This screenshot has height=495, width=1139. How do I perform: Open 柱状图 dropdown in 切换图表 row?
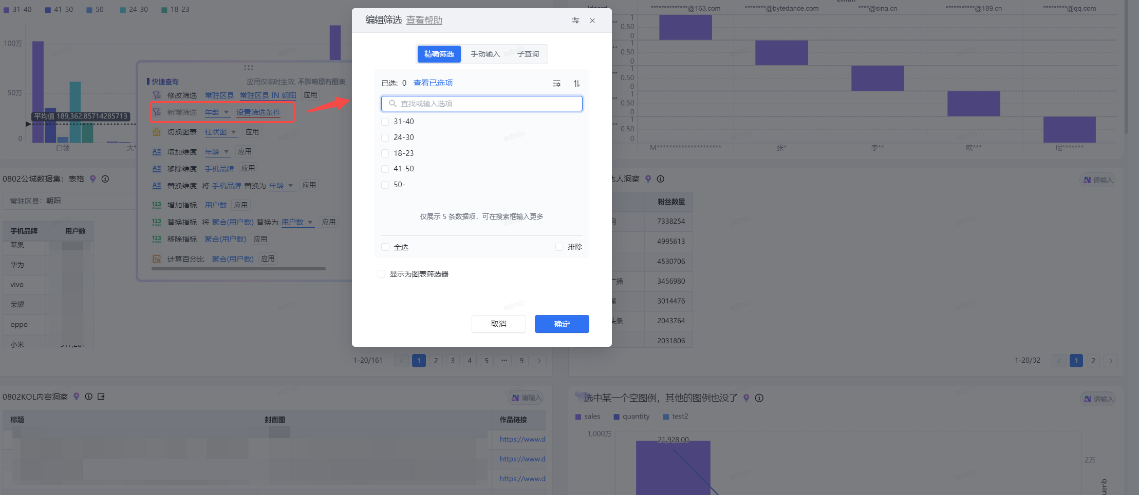tap(221, 132)
